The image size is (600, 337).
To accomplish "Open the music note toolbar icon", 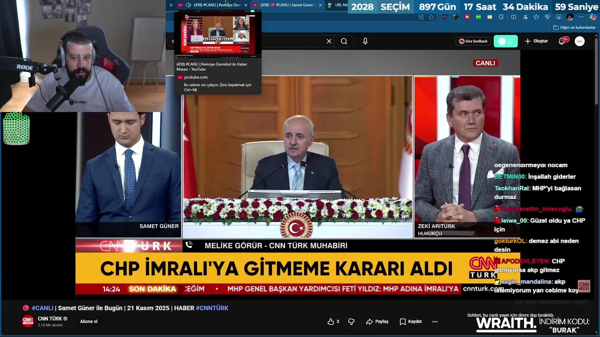I will click(x=525, y=17).
